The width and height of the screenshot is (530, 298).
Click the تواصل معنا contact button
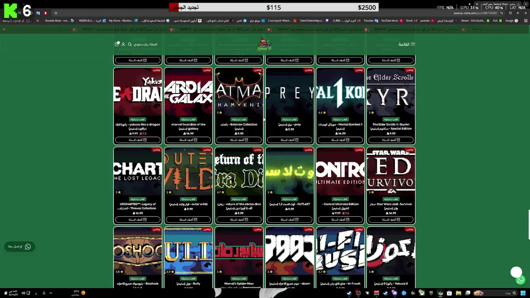point(19,247)
